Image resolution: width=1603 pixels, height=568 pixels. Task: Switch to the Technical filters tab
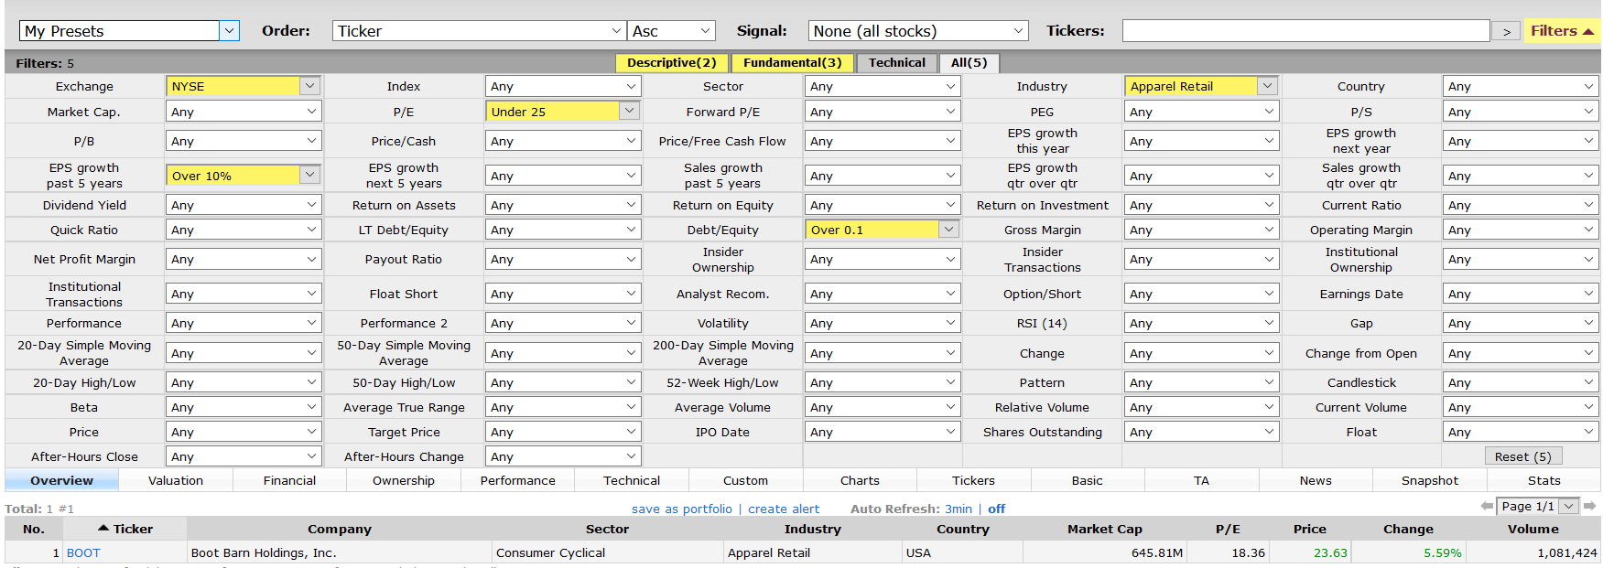[x=896, y=63]
